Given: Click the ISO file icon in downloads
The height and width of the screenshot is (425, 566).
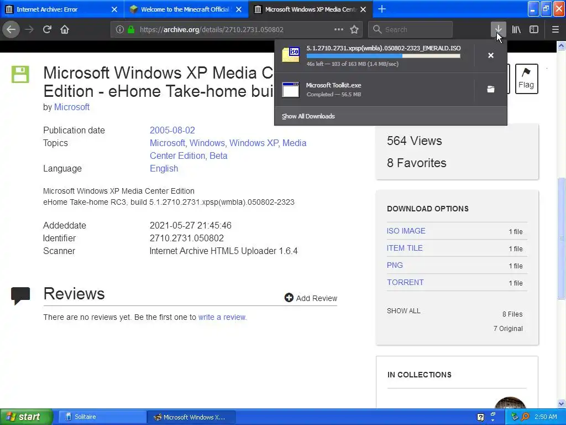Looking at the screenshot, I should point(291,55).
